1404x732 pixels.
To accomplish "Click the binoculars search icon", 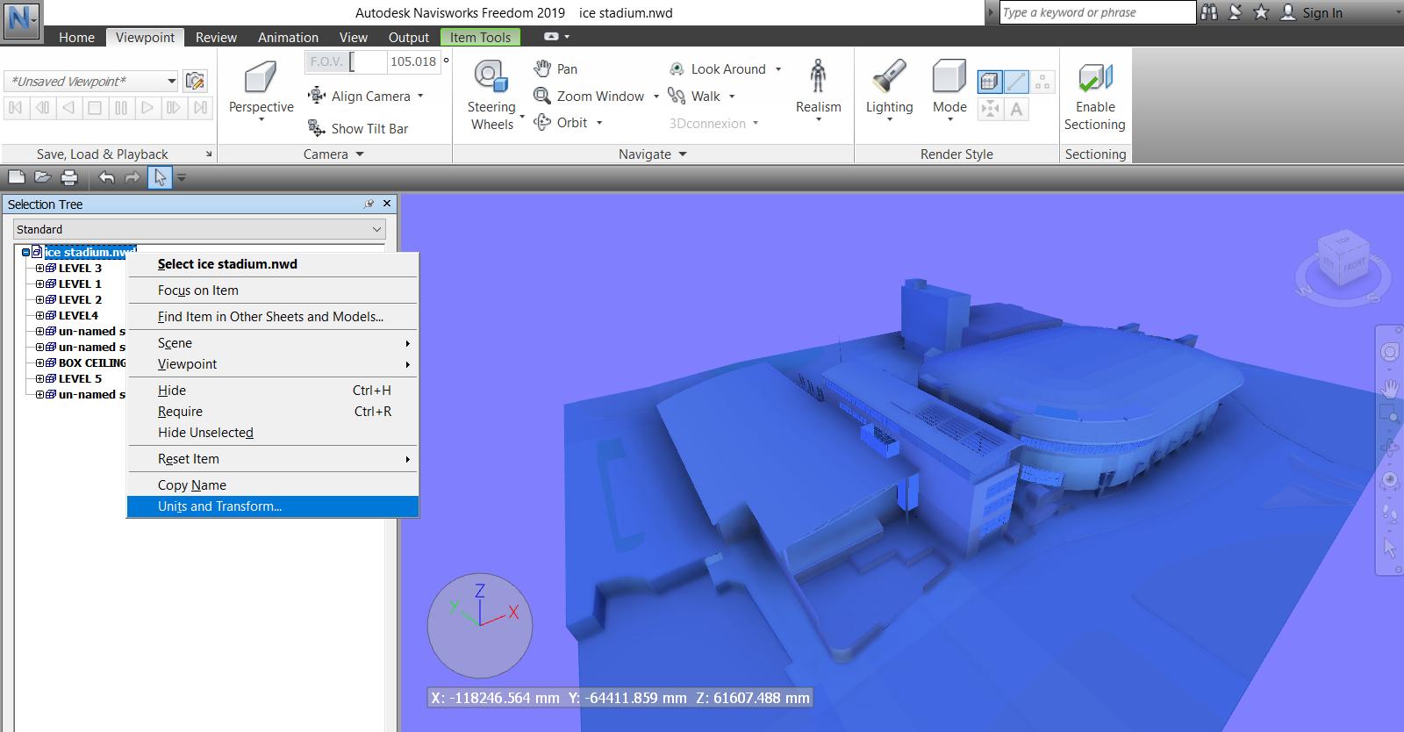I will pyautogui.click(x=1209, y=12).
